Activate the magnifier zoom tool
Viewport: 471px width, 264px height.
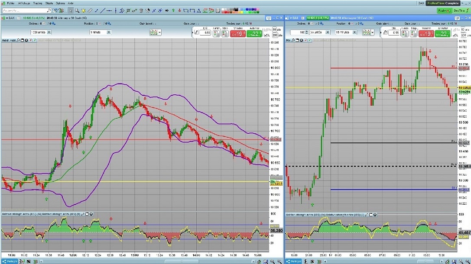(x=77, y=10)
